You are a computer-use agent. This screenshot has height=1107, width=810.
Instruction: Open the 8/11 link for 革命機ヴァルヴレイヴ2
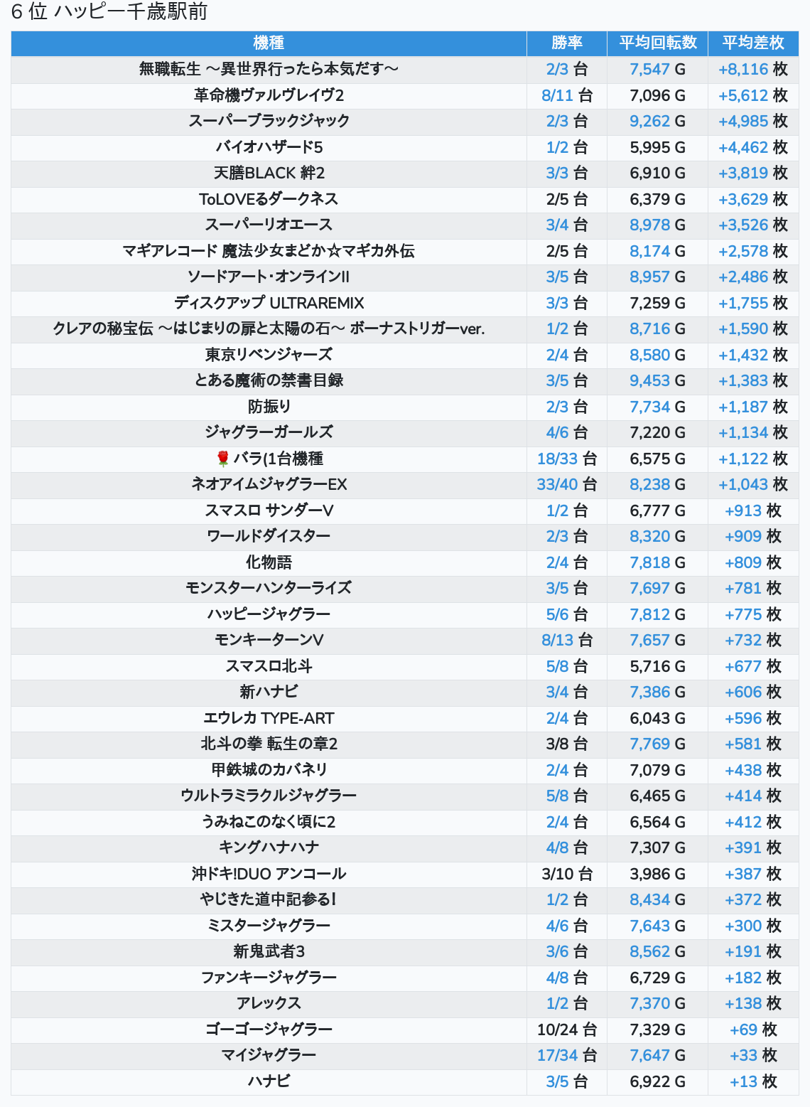tap(558, 95)
